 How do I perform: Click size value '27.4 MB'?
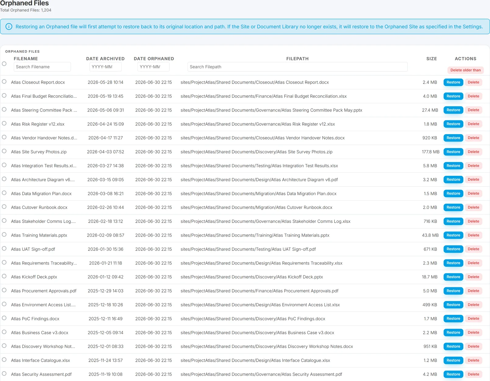pos(430,110)
